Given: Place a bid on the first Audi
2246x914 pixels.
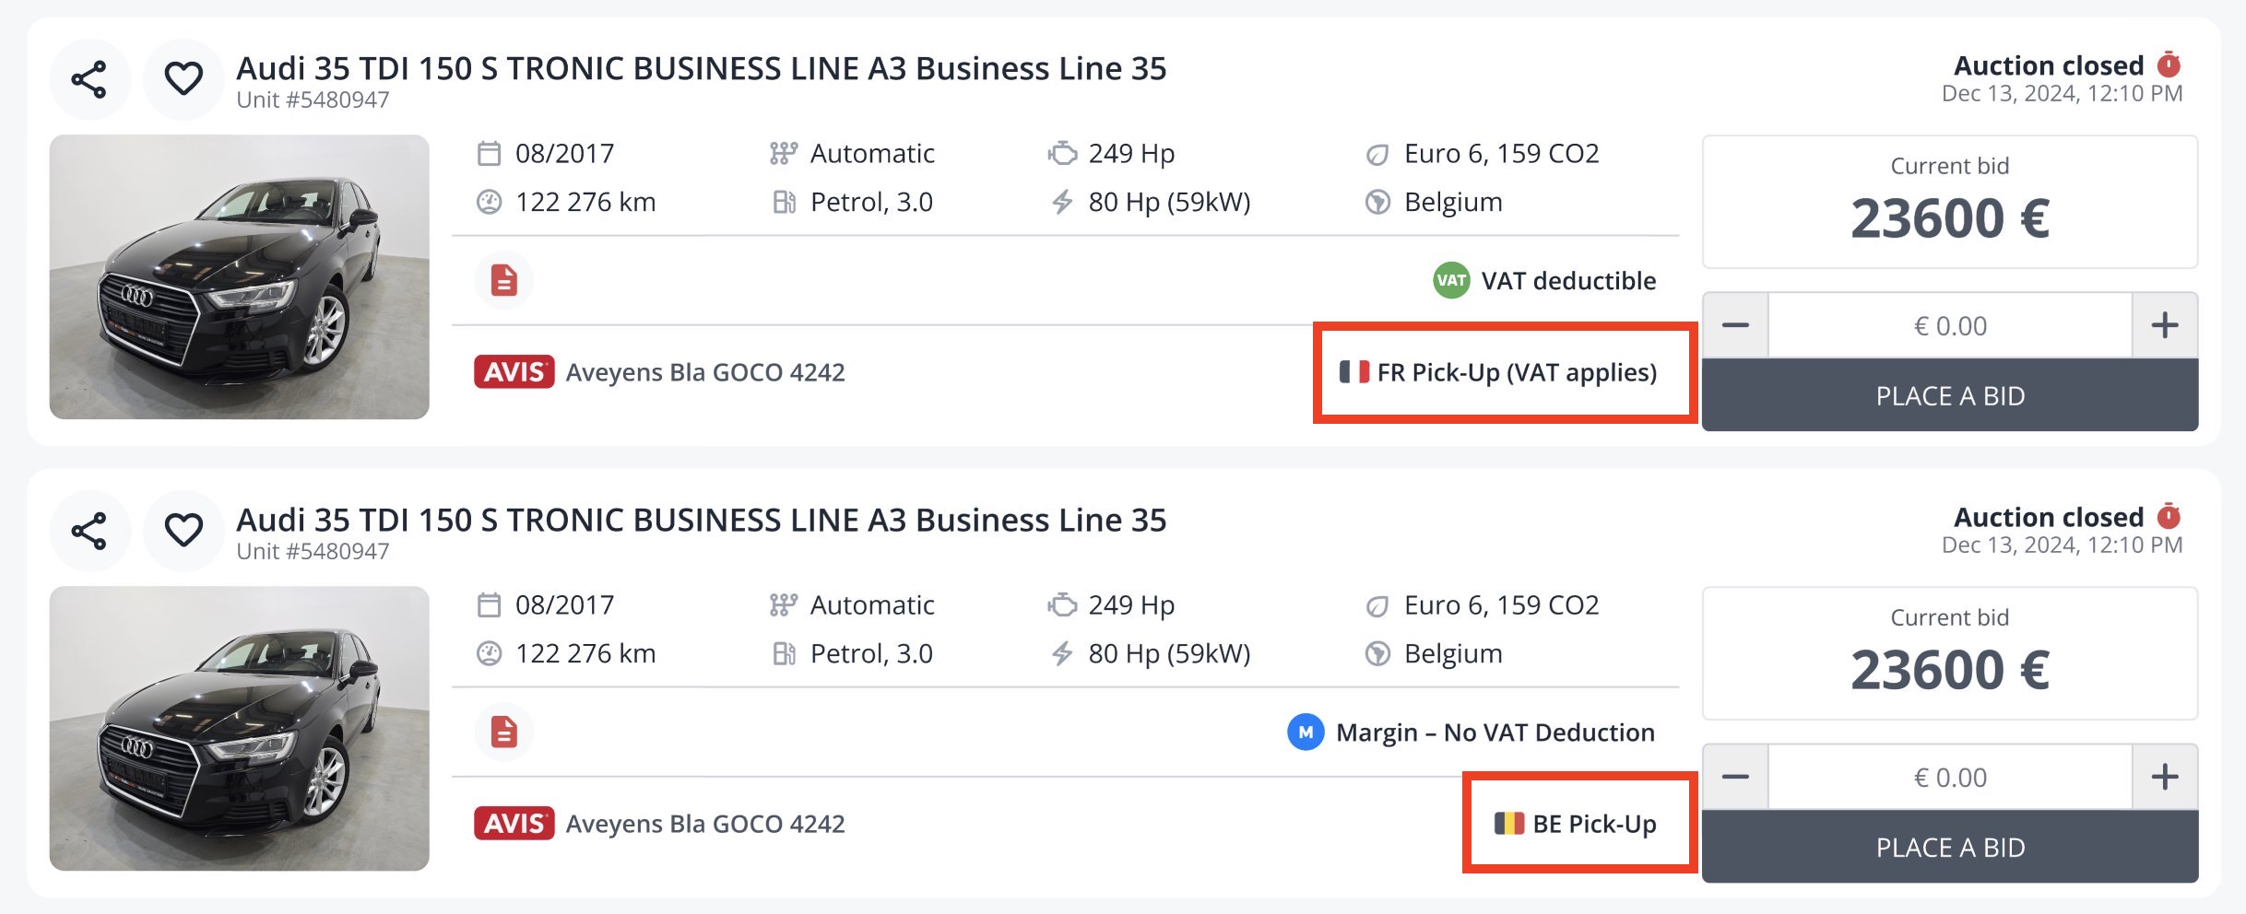Looking at the screenshot, I should point(1950,395).
